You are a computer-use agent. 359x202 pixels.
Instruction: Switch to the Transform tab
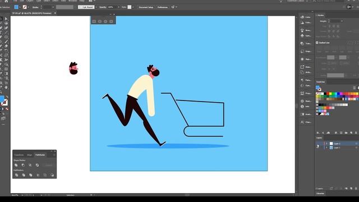[x=19, y=155]
